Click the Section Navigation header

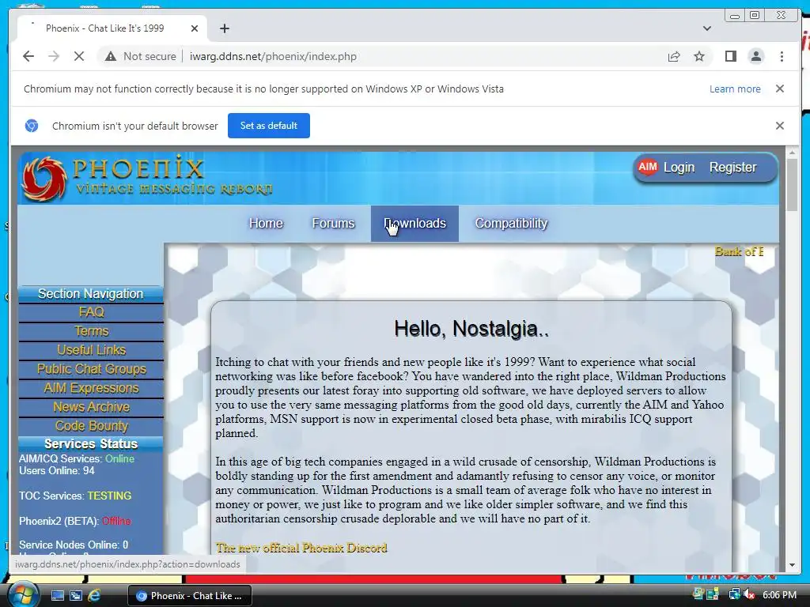pyautogui.click(x=91, y=294)
